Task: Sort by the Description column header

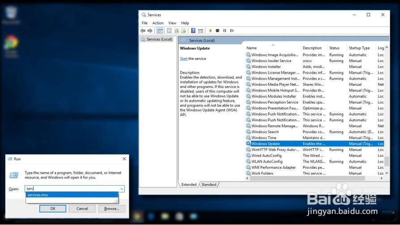Action: point(314,48)
